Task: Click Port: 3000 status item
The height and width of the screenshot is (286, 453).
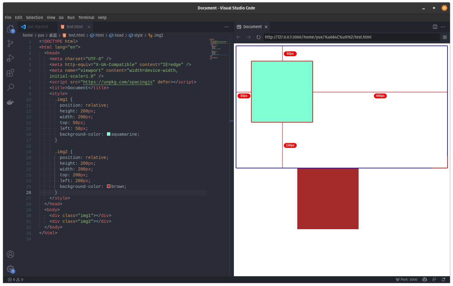Action: pyautogui.click(x=406, y=280)
